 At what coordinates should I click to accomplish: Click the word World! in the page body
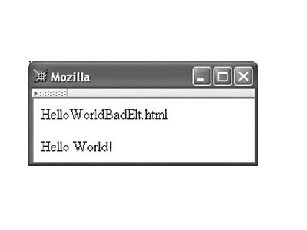point(93,147)
